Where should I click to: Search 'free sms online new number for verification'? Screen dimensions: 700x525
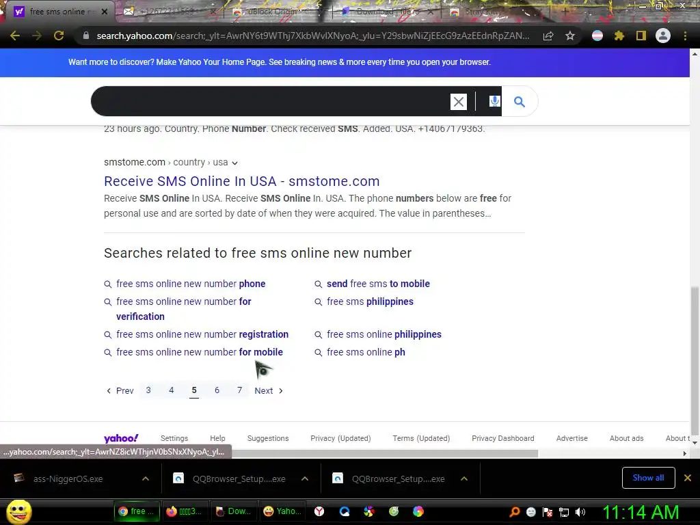click(x=183, y=309)
